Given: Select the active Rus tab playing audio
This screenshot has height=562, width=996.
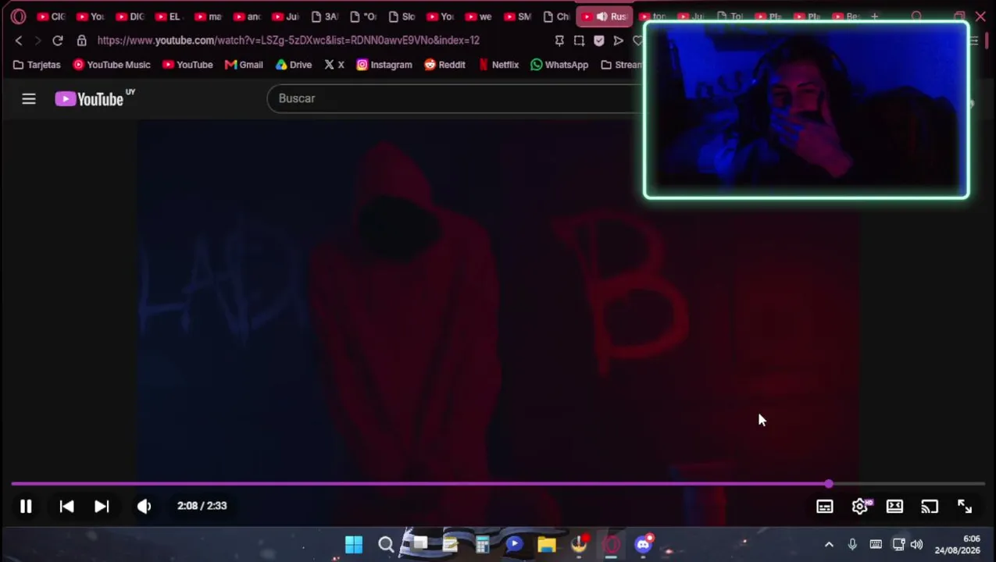Looking at the screenshot, I should (x=605, y=16).
